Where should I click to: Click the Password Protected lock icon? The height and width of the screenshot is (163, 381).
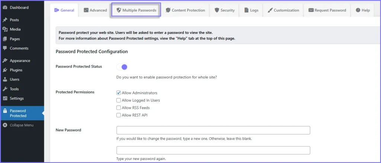(x=5, y=111)
